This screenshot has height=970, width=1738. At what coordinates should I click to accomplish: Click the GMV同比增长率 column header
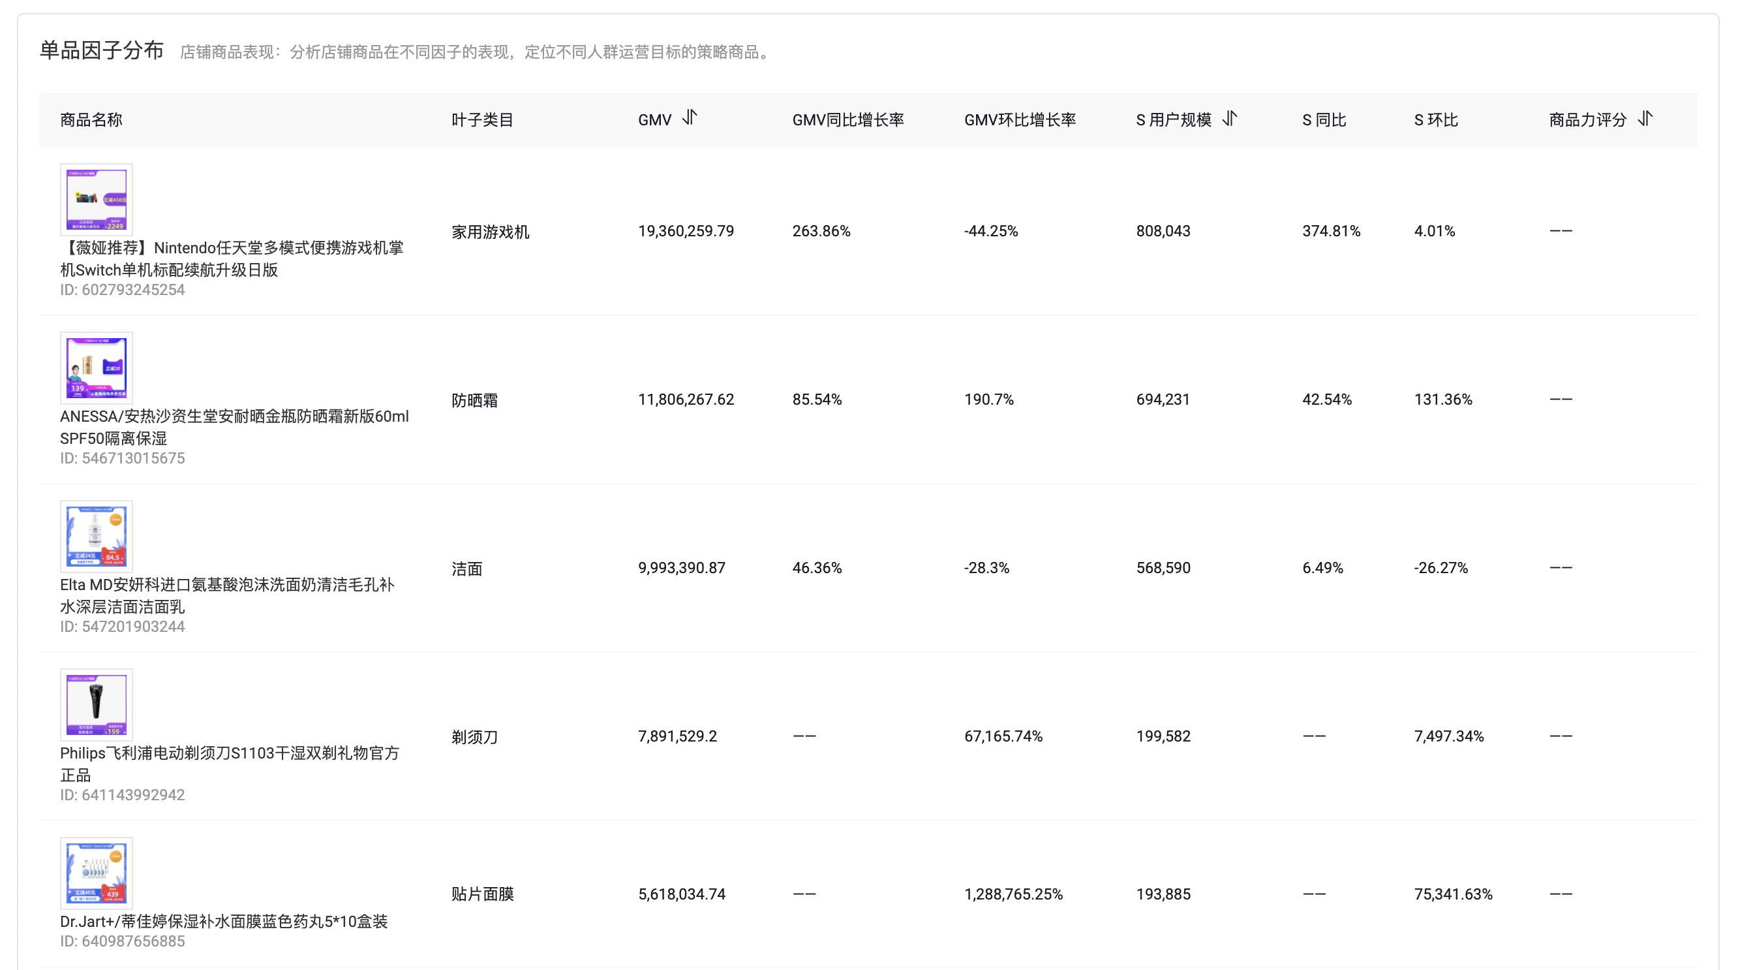coord(847,120)
